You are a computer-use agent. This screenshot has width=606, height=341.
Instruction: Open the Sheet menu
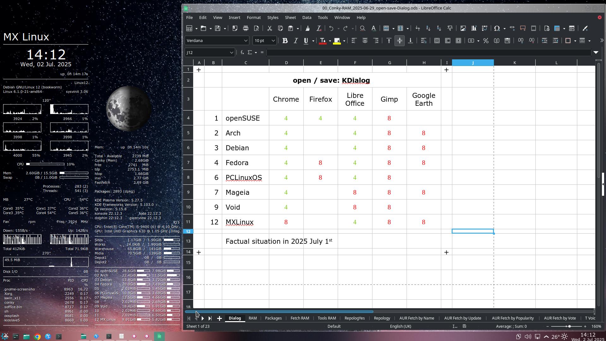point(290,18)
